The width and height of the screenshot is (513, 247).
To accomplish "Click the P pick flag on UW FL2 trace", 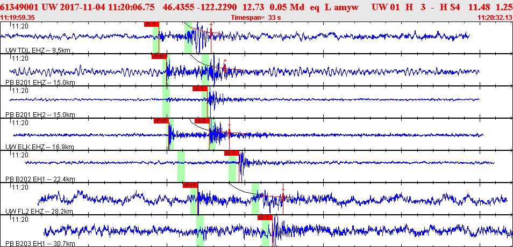I will [x=190, y=185].
